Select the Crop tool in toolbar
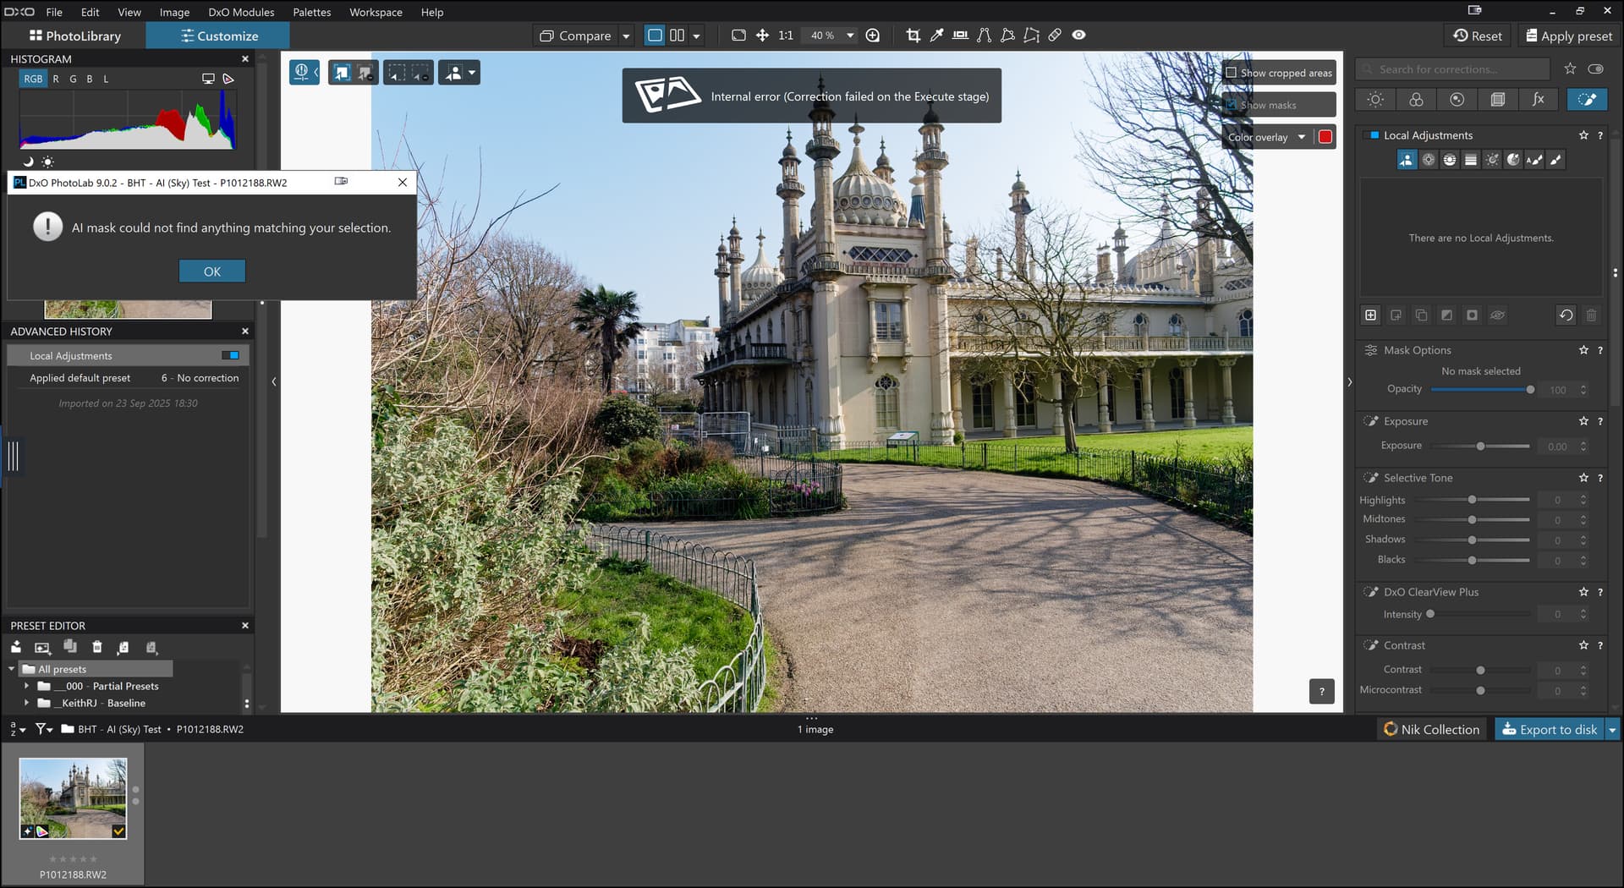The height and width of the screenshot is (888, 1624). [x=913, y=36]
